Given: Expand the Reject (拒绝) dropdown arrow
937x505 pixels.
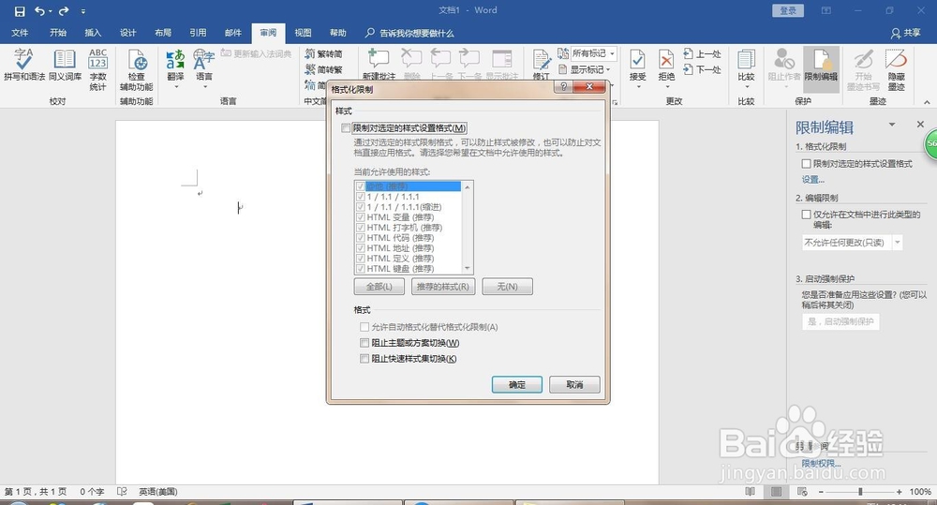Looking at the screenshot, I should [x=666, y=86].
